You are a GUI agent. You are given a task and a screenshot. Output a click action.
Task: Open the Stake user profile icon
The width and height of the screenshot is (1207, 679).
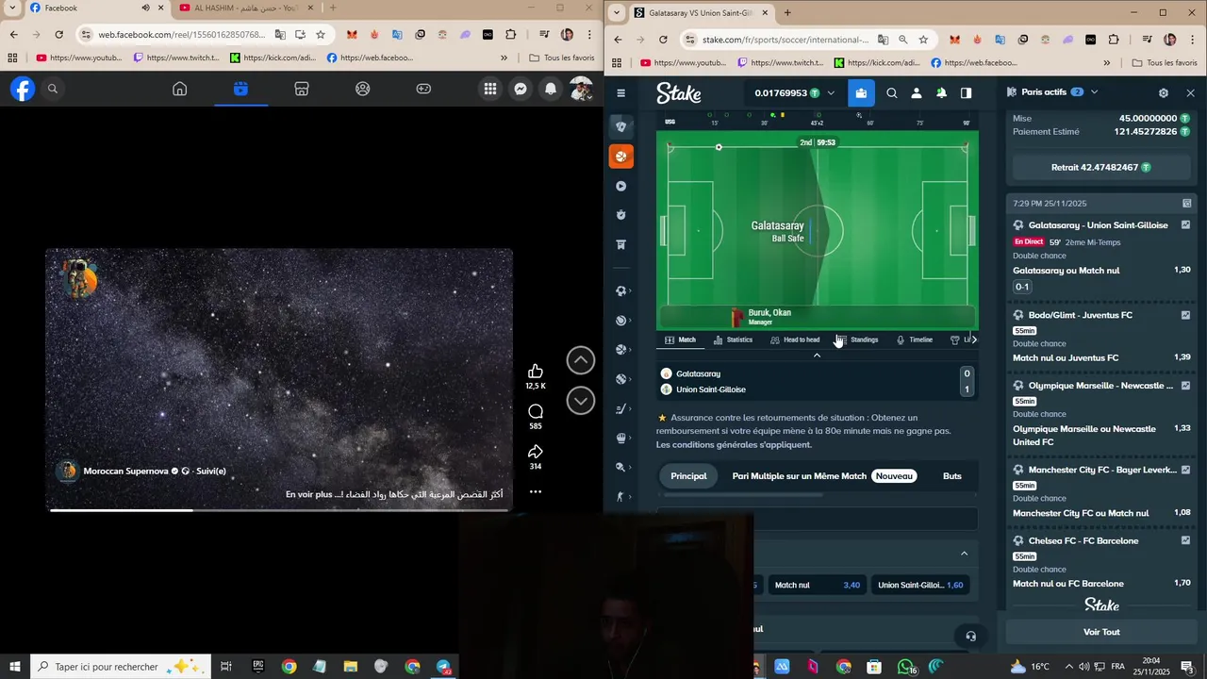coord(917,93)
